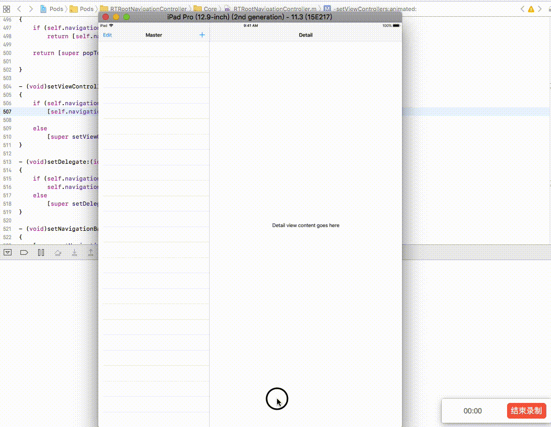The height and width of the screenshot is (427, 551).
Task: Open RTRootNavigationController folder jump bar segment
Action: tap(143, 9)
